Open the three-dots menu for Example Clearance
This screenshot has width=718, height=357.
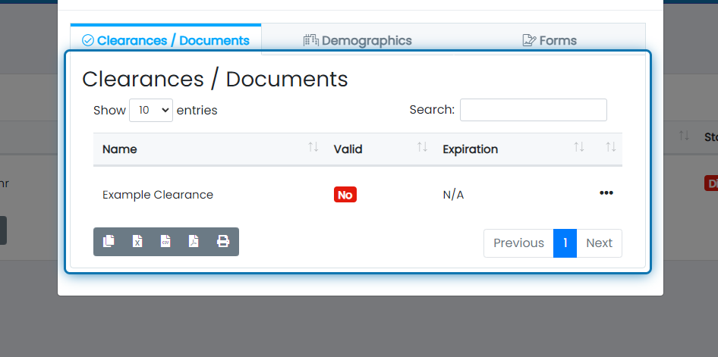(606, 193)
